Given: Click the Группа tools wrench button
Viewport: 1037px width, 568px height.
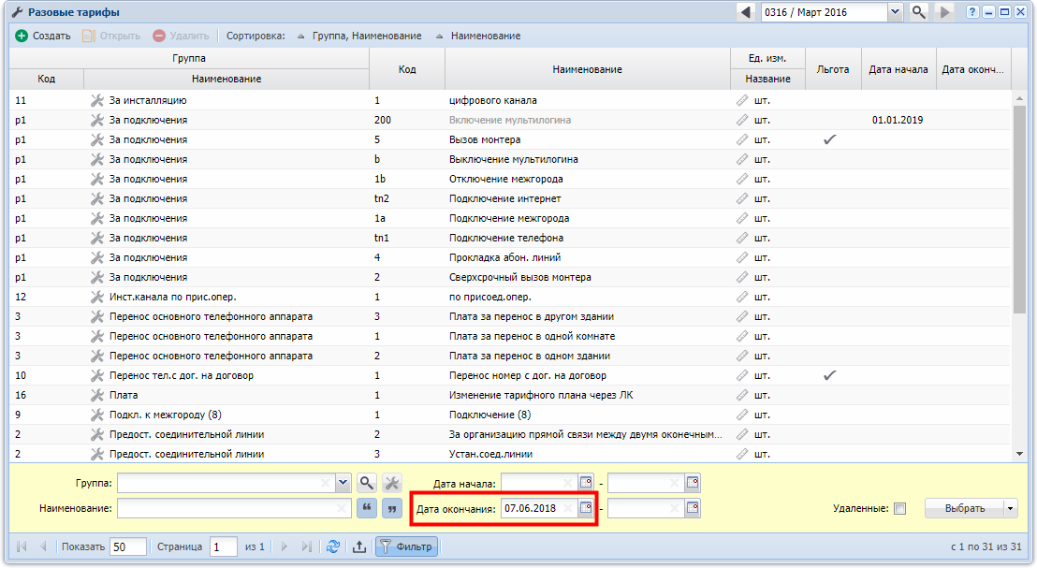Looking at the screenshot, I should 392,483.
